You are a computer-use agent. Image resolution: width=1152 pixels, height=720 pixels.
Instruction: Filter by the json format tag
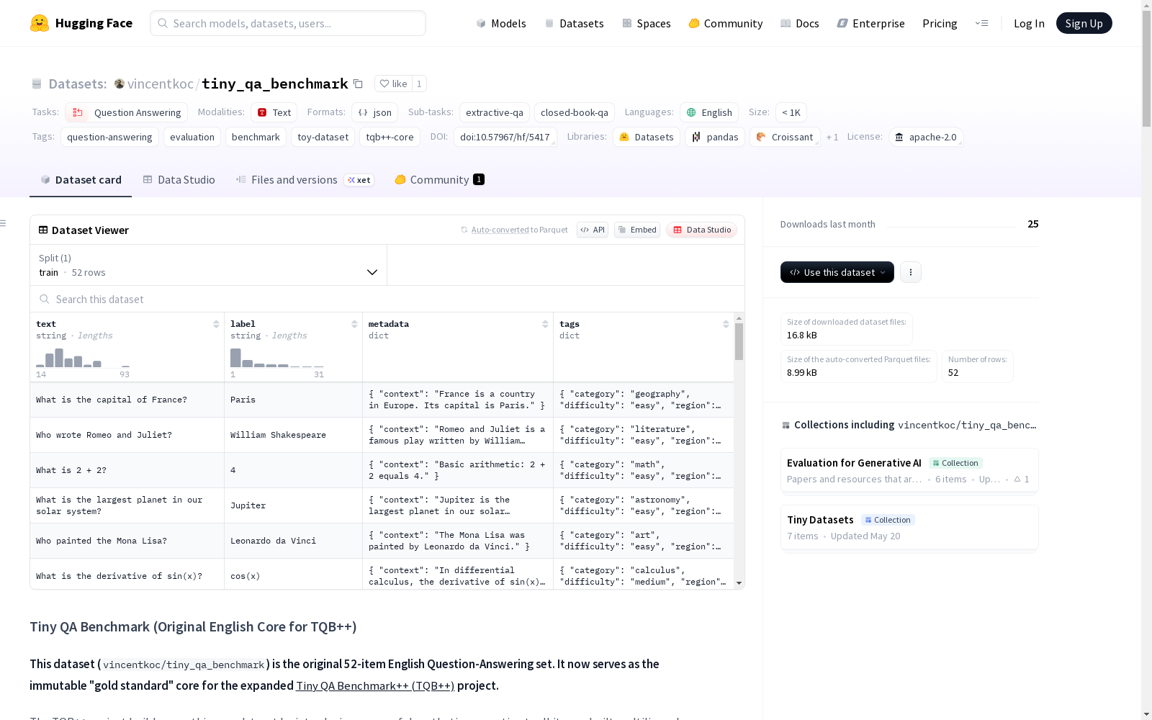[375, 112]
